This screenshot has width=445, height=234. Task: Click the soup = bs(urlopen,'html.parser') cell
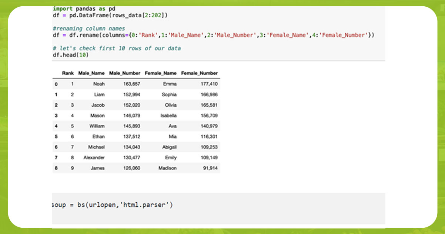(x=112, y=204)
